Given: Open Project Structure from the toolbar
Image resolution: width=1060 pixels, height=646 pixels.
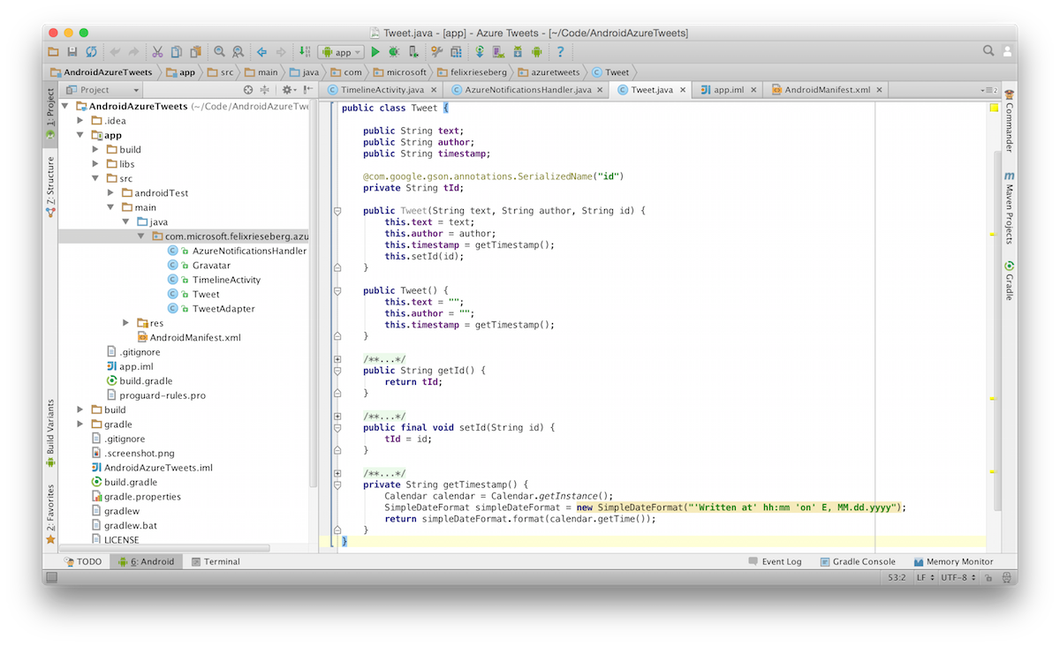Looking at the screenshot, I should click(456, 53).
